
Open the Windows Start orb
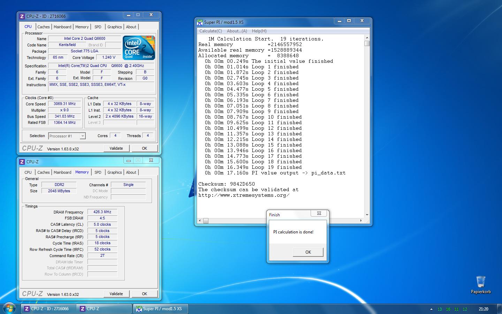pos(9,308)
